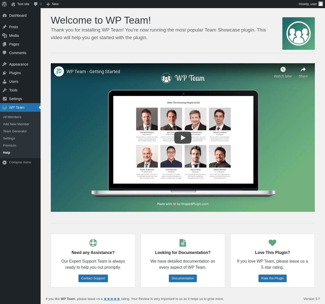Open the Pages menu item
The height and width of the screenshot is (304, 325).
(20, 44)
